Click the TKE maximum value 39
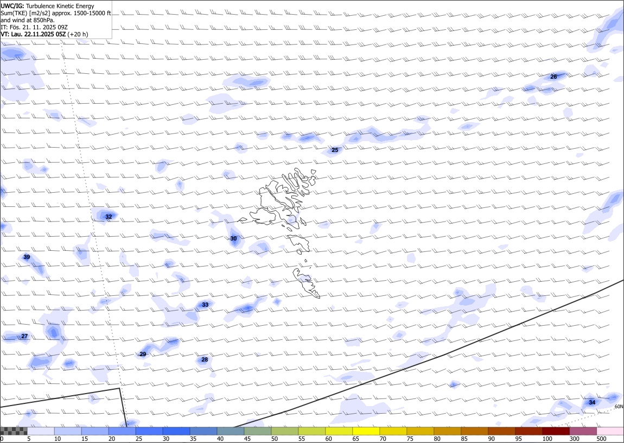This screenshot has width=624, height=443. pyautogui.click(x=27, y=257)
